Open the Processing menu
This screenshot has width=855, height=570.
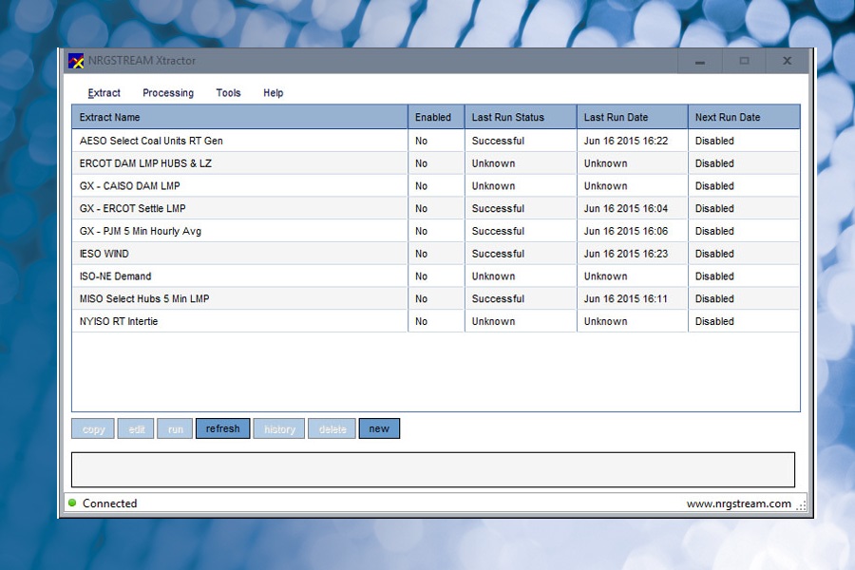click(168, 93)
